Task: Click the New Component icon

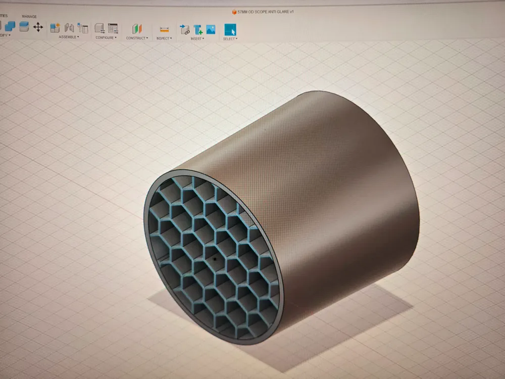Action: click(55, 28)
